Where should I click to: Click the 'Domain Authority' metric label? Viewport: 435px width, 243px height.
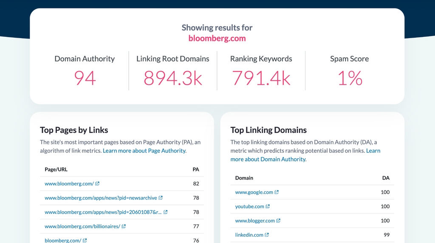[x=85, y=58]
